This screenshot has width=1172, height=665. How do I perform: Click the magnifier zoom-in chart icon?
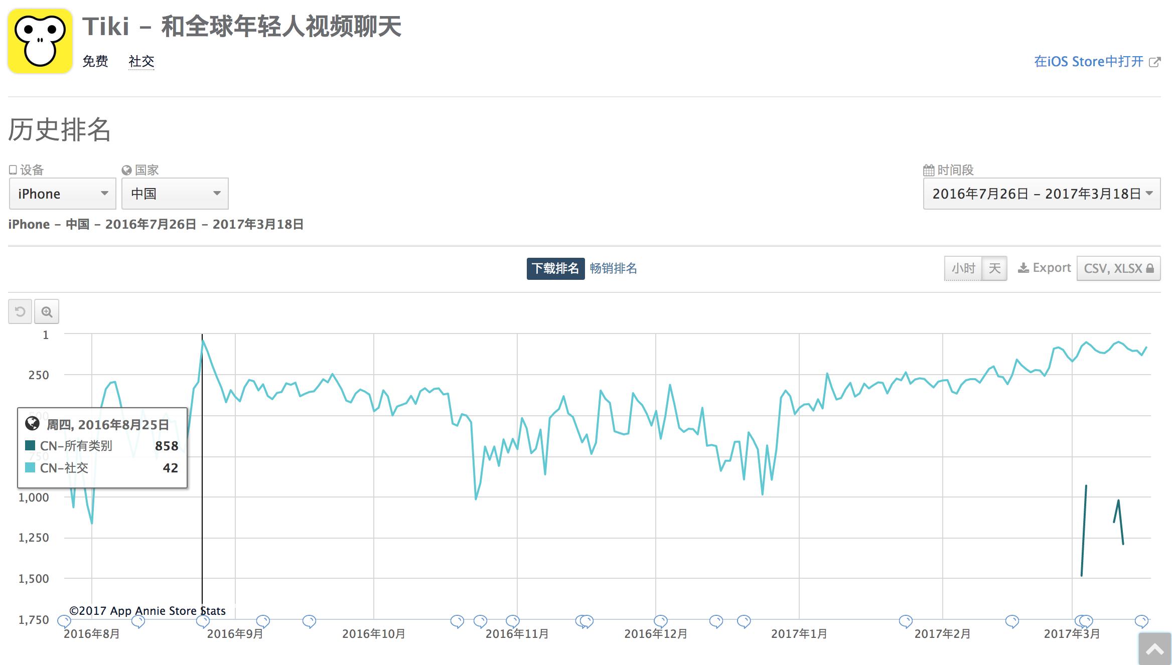47,312
